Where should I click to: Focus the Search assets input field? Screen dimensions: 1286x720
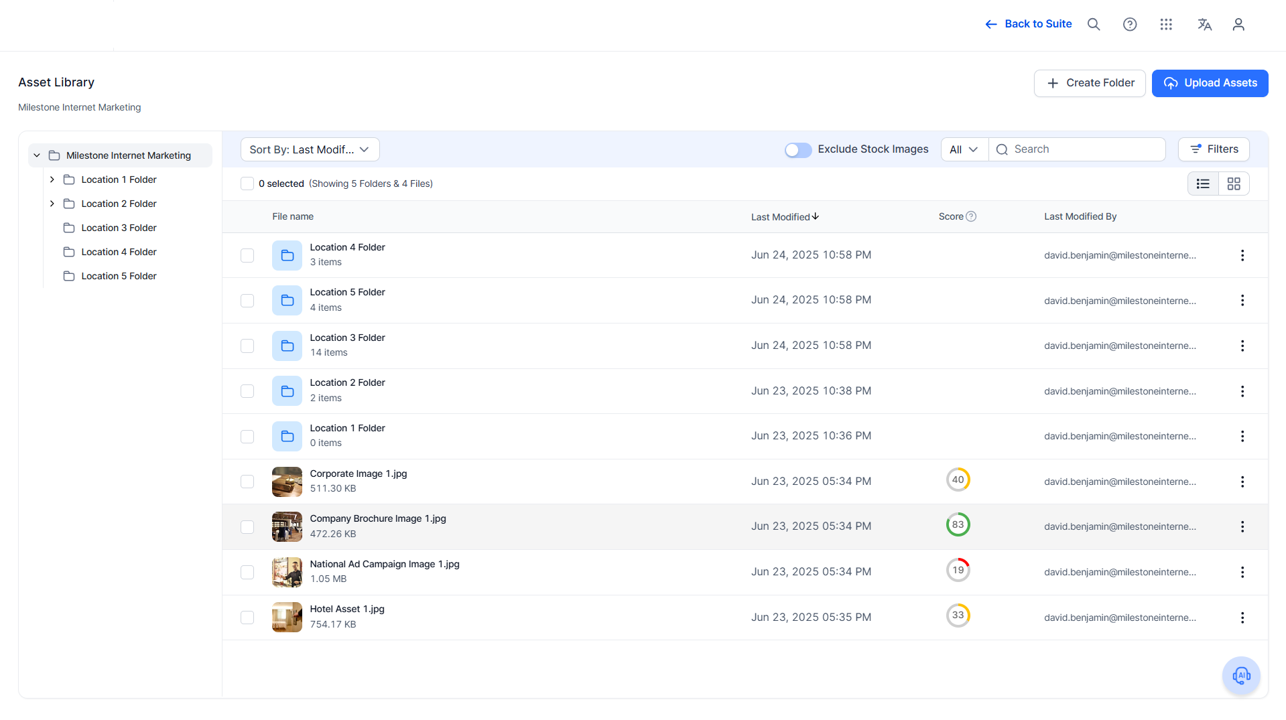[1078, 149]
